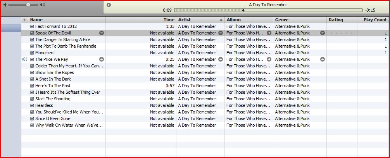Image resolution: width=390 pixels, height=158 pixels.
Task: Click the highlighted sidebar source item
Action: [11, 28]
